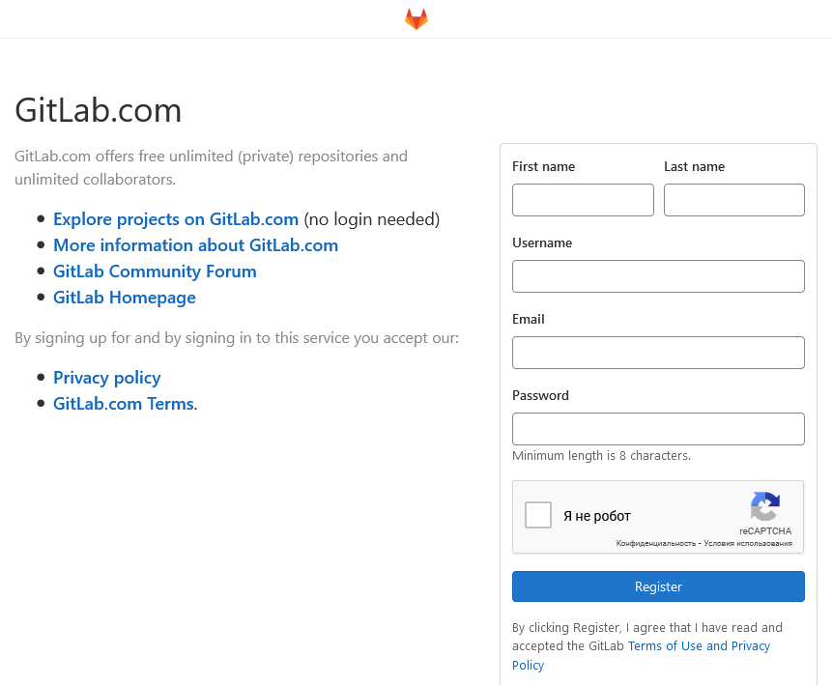Visit the GitLab Community Forum link

[x=155, y=271]
